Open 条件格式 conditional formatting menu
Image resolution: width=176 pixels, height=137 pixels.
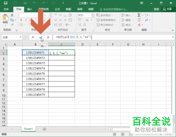click(x=105, y=15)
